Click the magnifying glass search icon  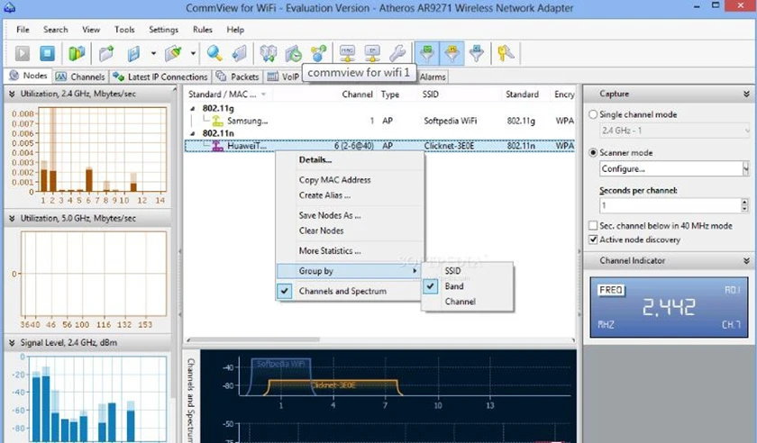[x=214, y=53]
